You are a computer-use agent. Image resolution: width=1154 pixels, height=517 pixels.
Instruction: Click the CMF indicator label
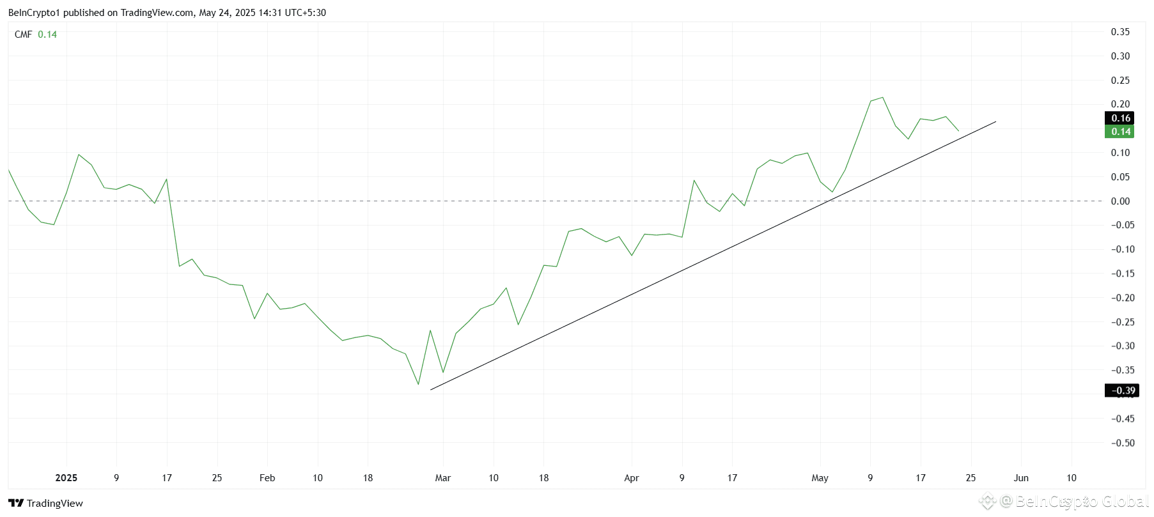pos(23,35)
